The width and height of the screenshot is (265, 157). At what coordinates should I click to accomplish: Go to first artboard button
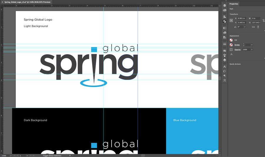click(14, 156)
